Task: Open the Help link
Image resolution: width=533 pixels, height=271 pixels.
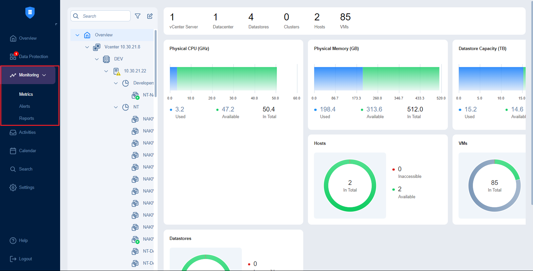Action: [x=23, y=240]
